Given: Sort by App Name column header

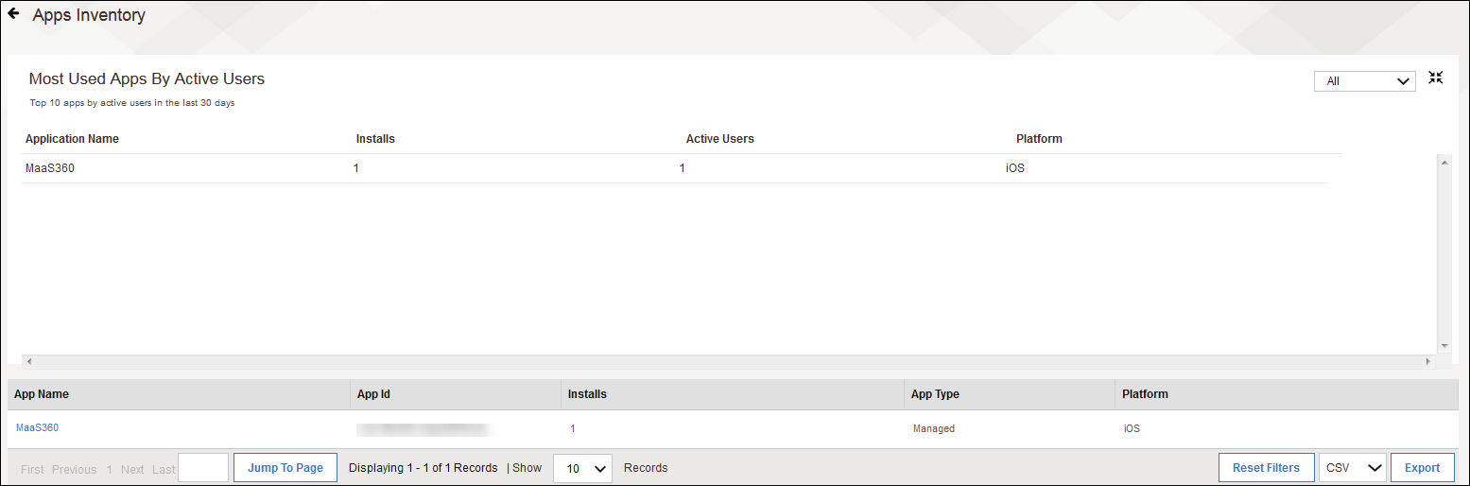Looking at the screenshot, I should 42,394.
